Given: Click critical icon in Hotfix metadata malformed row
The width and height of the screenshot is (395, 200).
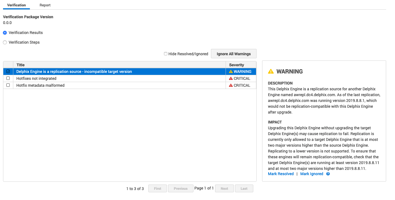Looking at the screenshot, I should (231, 85).
